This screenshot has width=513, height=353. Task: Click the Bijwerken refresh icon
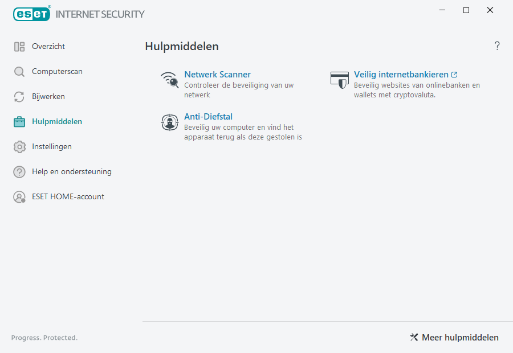[x=19, y=96]
